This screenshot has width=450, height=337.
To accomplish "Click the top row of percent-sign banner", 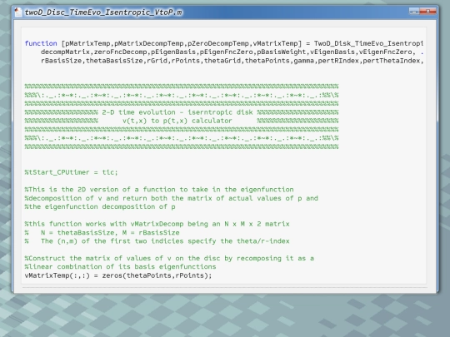I will tap(182, 87).
